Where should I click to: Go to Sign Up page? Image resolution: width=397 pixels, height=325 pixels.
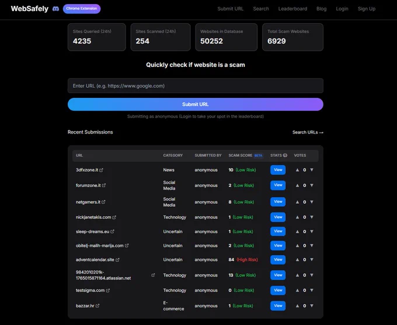[367, 9]
